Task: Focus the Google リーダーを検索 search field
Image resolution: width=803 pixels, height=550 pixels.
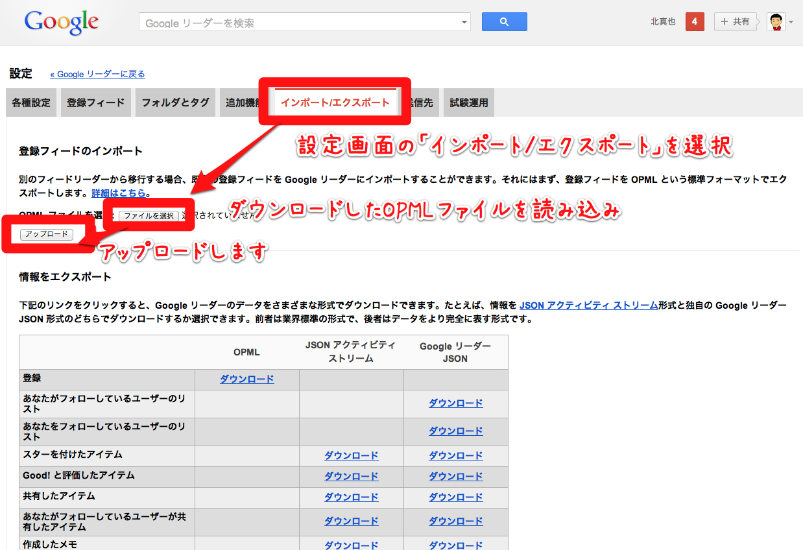Action: point(298,23)
